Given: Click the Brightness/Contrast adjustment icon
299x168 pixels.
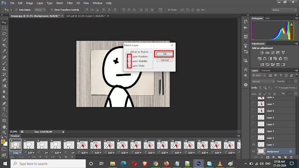Looking at the screenshot, I should [262, 53].
